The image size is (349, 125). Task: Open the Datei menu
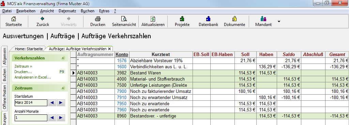[x=7, y=11]
